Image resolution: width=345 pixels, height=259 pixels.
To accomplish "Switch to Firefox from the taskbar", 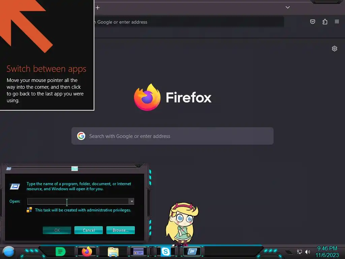I will [x=87, y=252].
